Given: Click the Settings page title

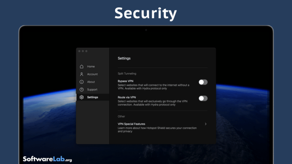Looking at the screenshot, I should tap(124, 58).
